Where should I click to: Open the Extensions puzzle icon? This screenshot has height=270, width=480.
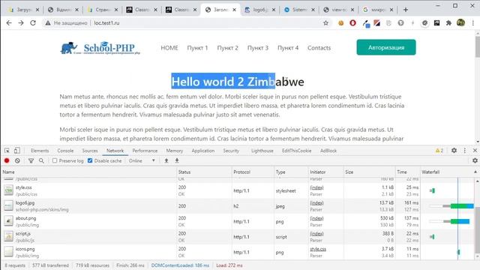(x=448, y=23)
